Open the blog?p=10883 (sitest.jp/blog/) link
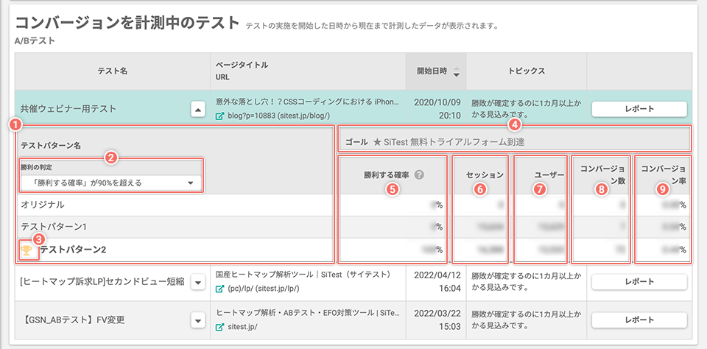Image resolution: width=707 pixels, height=349 pixels. 278,116
